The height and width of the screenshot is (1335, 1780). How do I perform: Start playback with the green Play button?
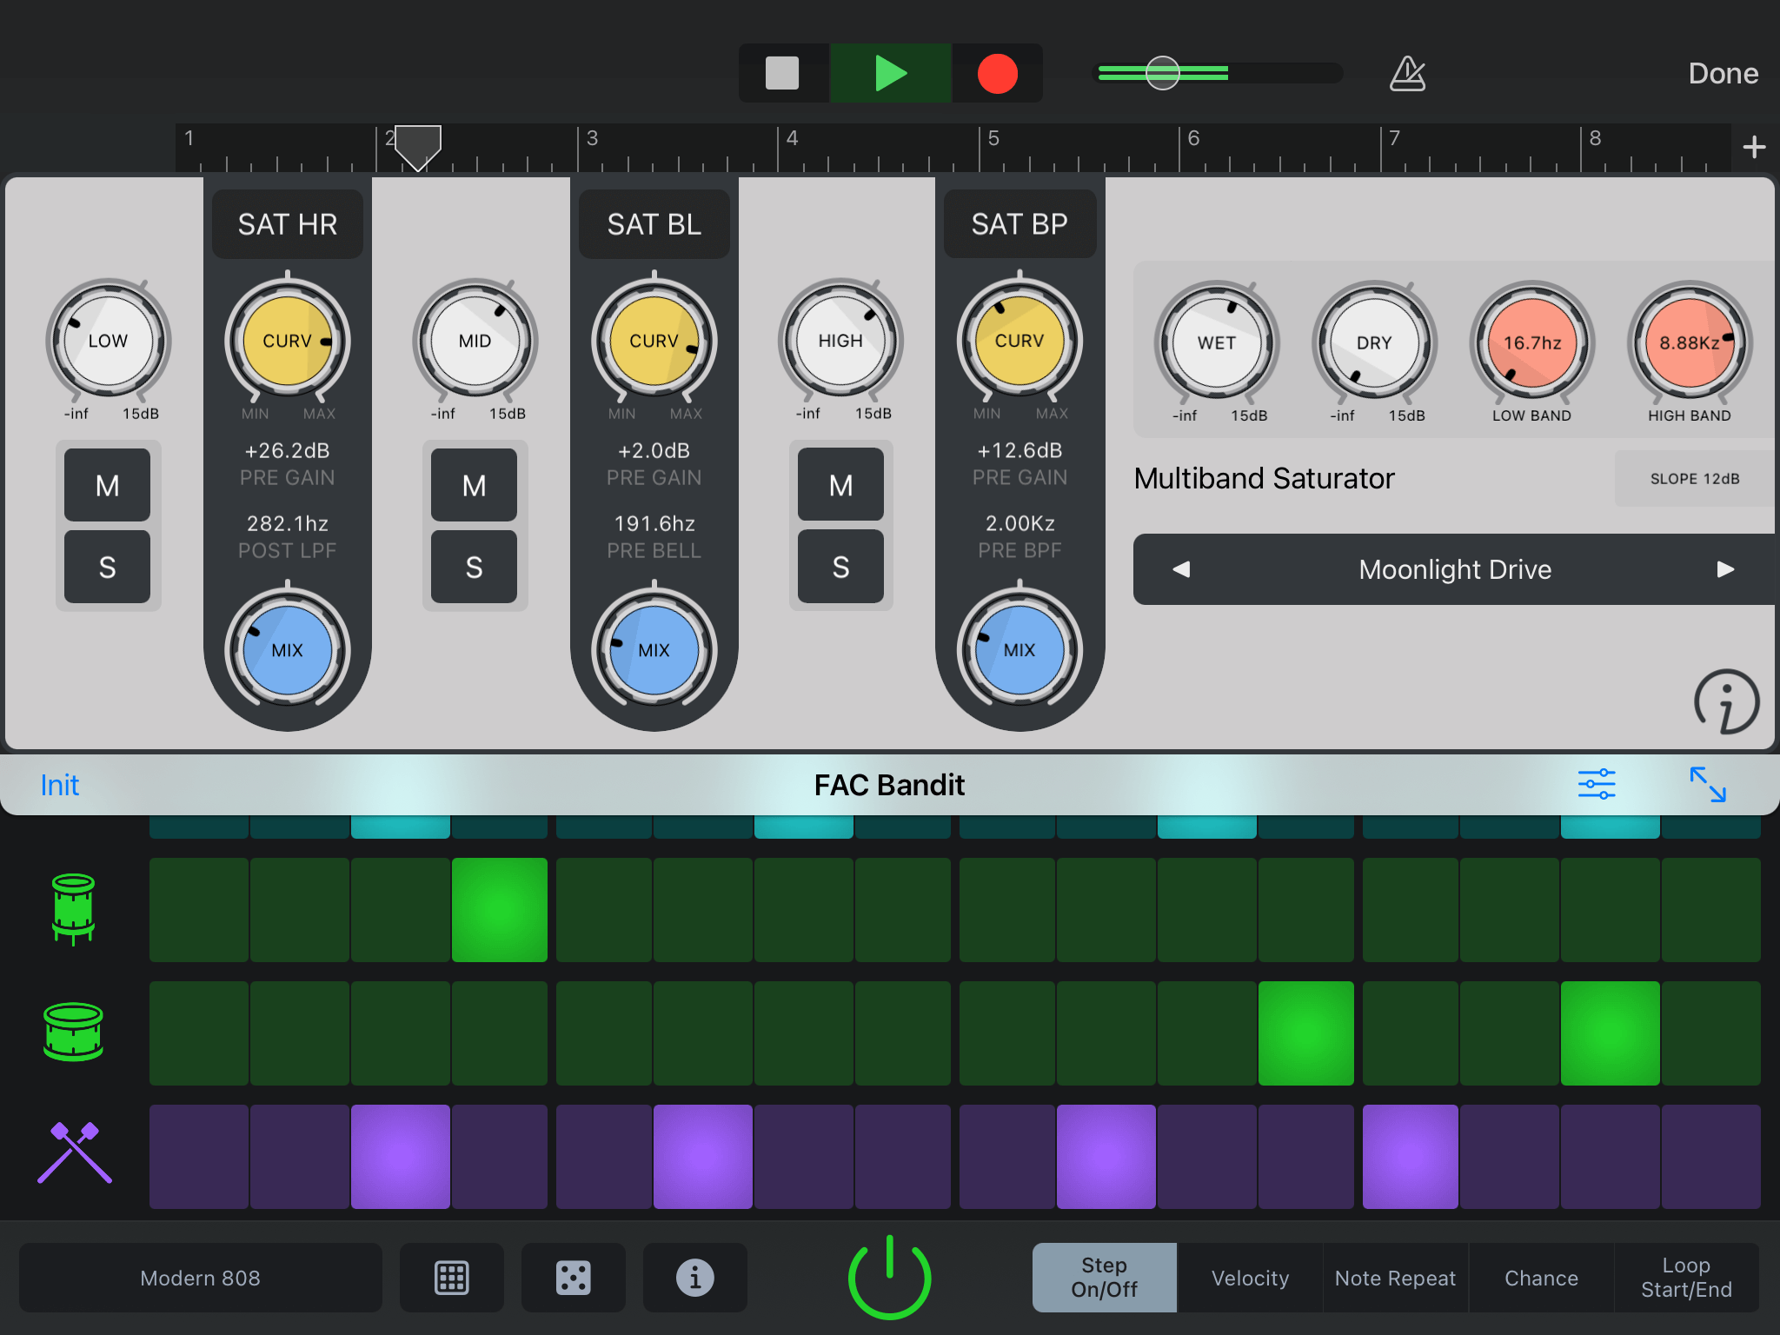coord(891,73)
